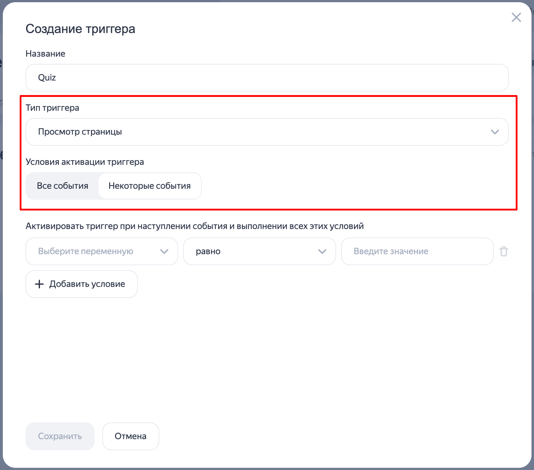This screenshot has width=534, height=470.
Task: Click the Создание триггера dialog title
Action: coord(80,29)
